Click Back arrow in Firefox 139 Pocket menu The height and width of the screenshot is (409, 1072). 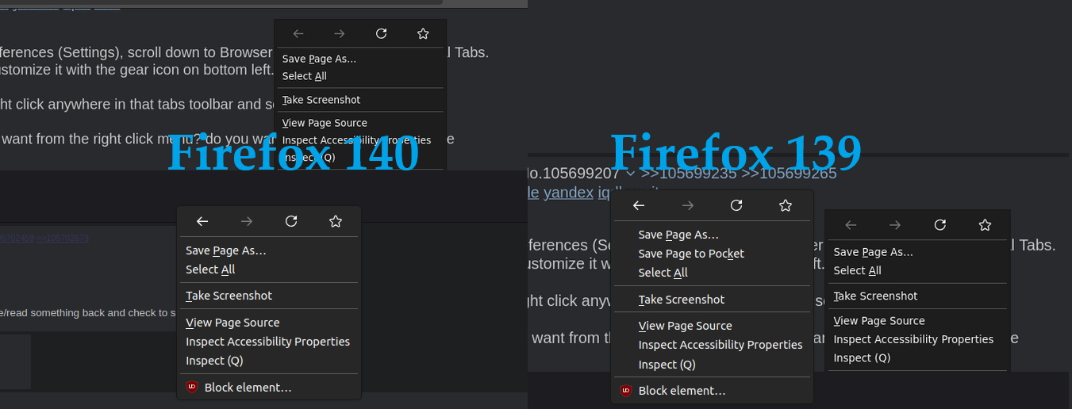coord(639,205)
